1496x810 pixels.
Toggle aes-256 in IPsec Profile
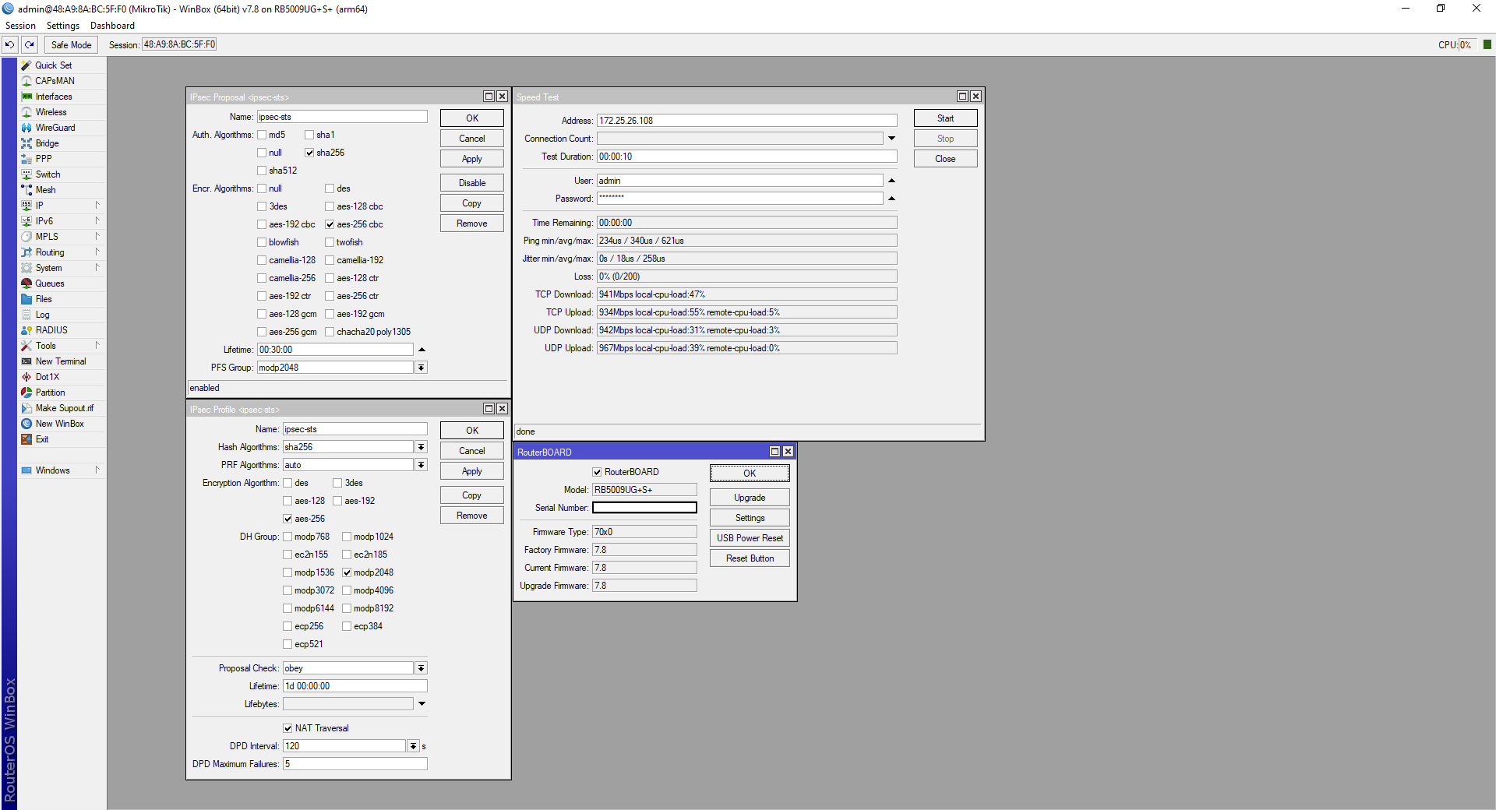(288, 519)
